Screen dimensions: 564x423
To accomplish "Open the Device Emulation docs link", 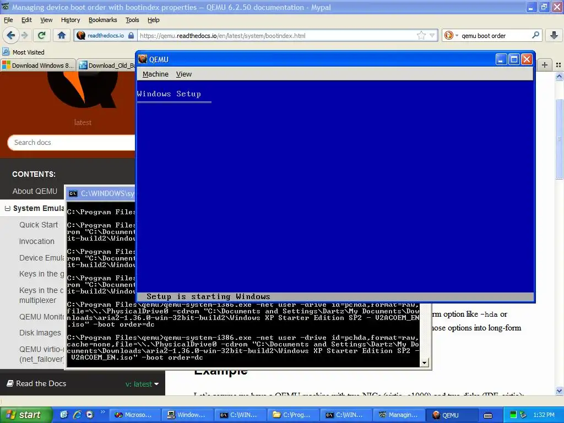I will coord(41,258).
